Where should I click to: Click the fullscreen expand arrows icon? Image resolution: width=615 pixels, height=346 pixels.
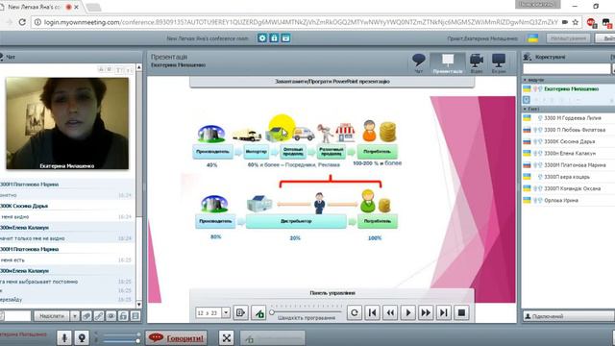227,337
